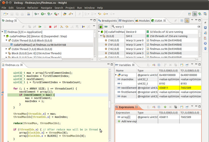Toggle the highlighted CUDA view layout button
Screen dimensions: 209x142
click(187, 21)
